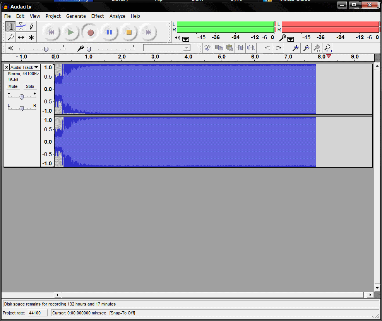382x321 pixels.
Task: Toggle the Selection I-beam tool
Action: pyautogui.click(x=11, y=27)
